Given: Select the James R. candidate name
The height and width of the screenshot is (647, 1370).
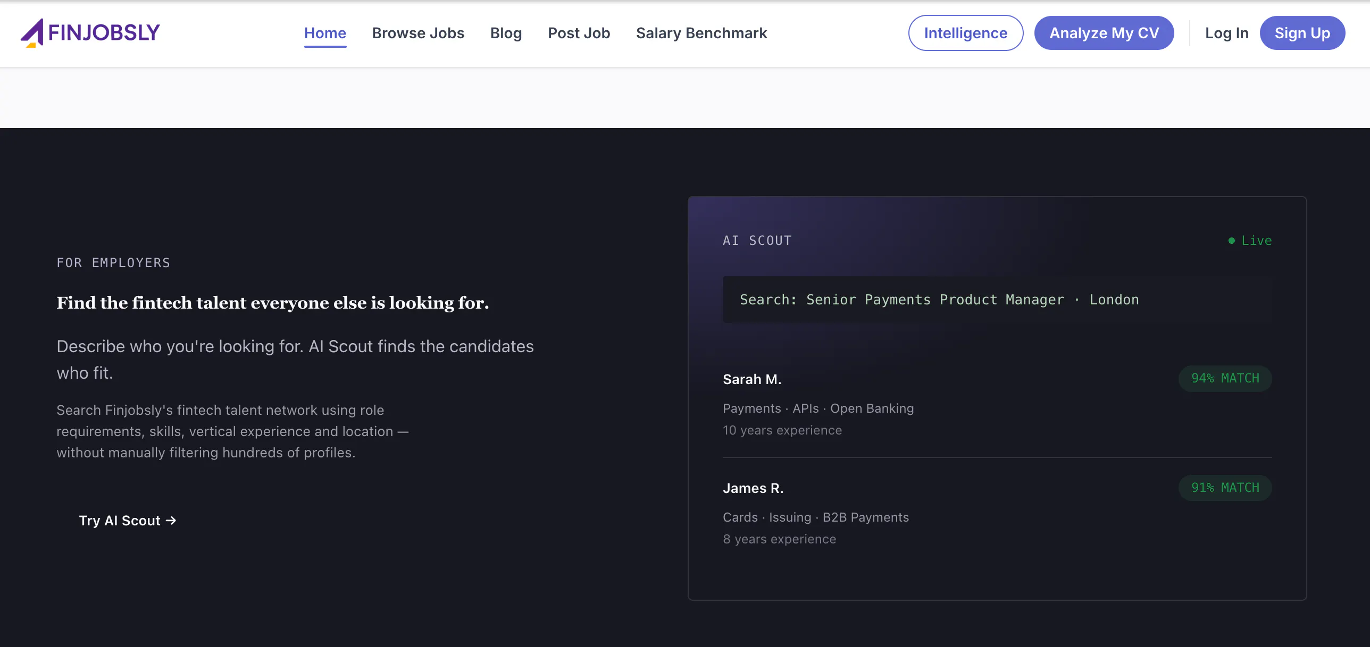Looking at the screenshot, I should [x=753, y=488].
